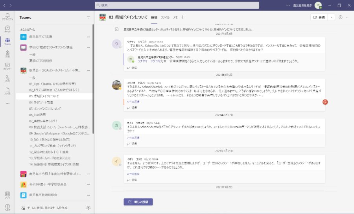Screen dimensions: 354x214
Task: Reply to ウチヤマ's message thread
Action: (132, 68)
